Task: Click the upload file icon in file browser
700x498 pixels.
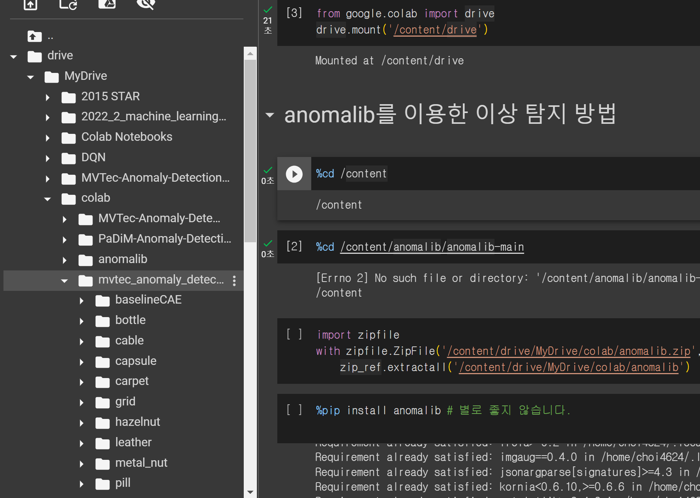Action: [x=30, y=4]
